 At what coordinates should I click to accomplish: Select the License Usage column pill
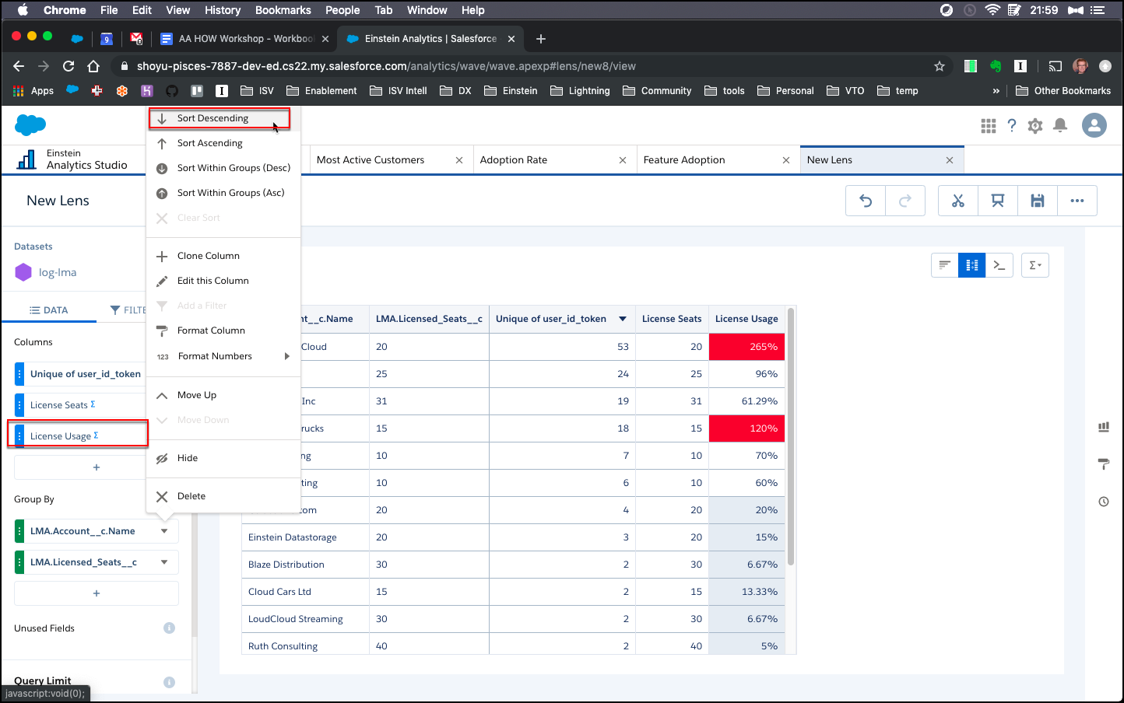pos(81,436)
